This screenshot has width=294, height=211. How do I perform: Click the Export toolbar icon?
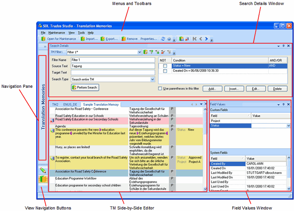(102, 39)
